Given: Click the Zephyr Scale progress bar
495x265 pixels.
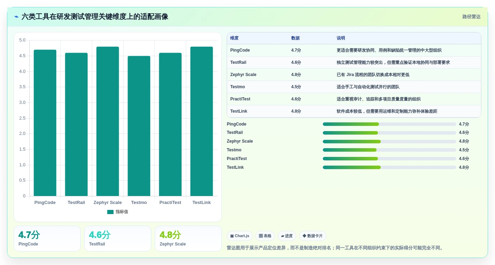Looking at the screenshot, I should (390, 142).
